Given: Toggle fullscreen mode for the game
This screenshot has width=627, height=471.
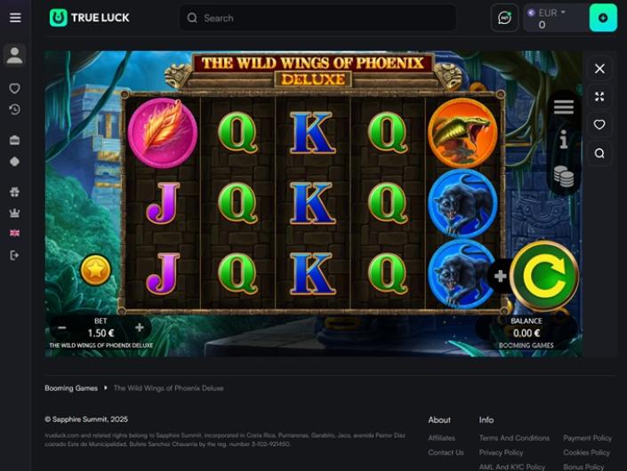Looking at the screenshot, I should tap(599, 97).
